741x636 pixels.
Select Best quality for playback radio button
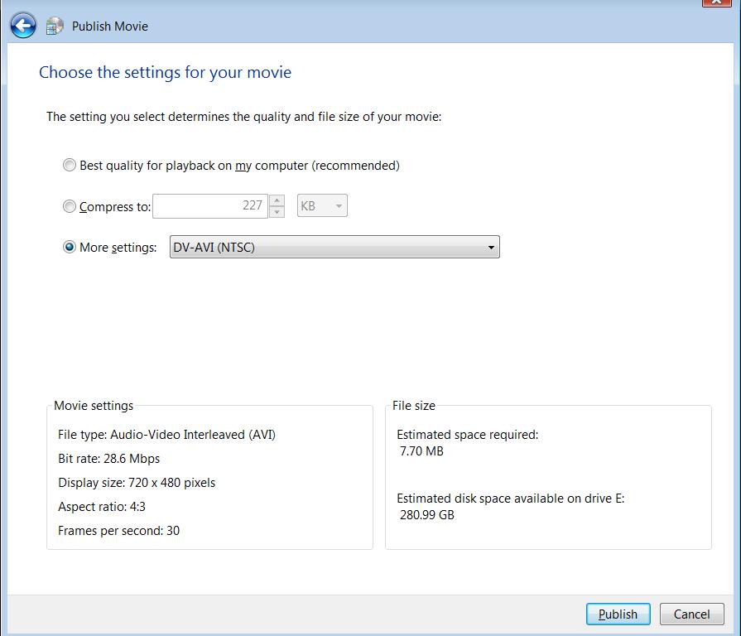coord(69,165)
